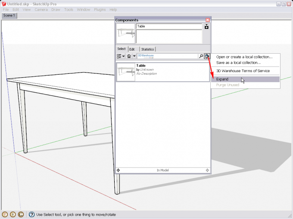Open the File menu
The width and height of the screenshot is (293, 219).
pyautogui.click(x=6, y=9)
